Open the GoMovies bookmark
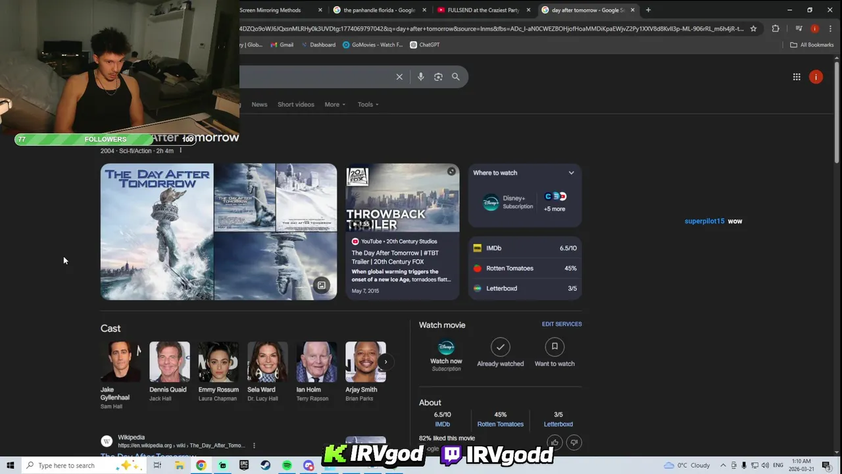The image size is (842, 474). tap(372, 45)
